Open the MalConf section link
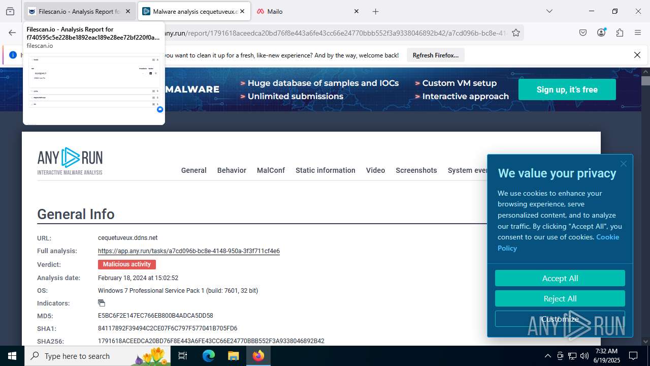 (271, 170)
